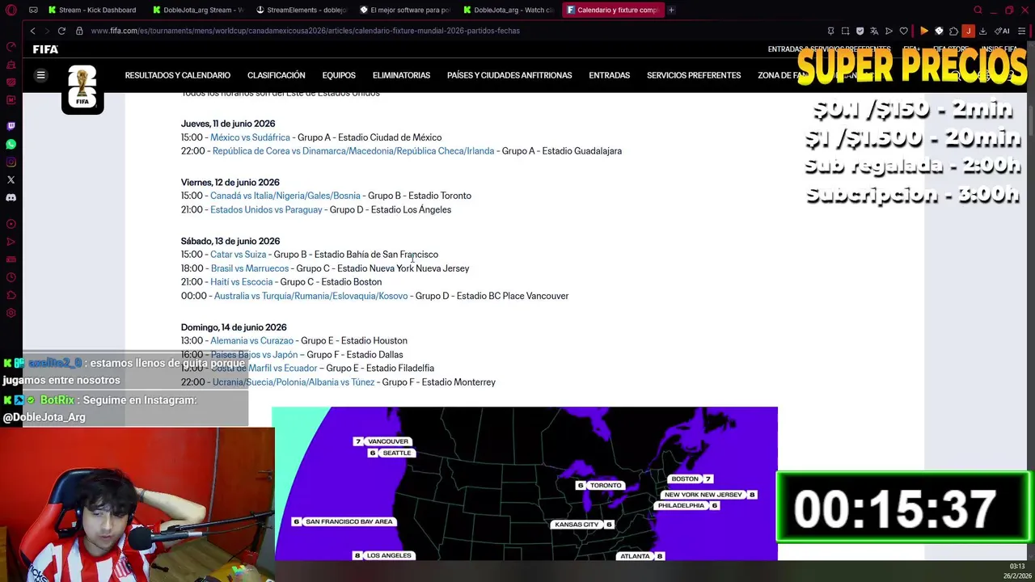Click Ucrania/Suecia/Polonia/Albania vs Túnez link
Viewport: 1035px width, 582px height.
click(294, 382)
